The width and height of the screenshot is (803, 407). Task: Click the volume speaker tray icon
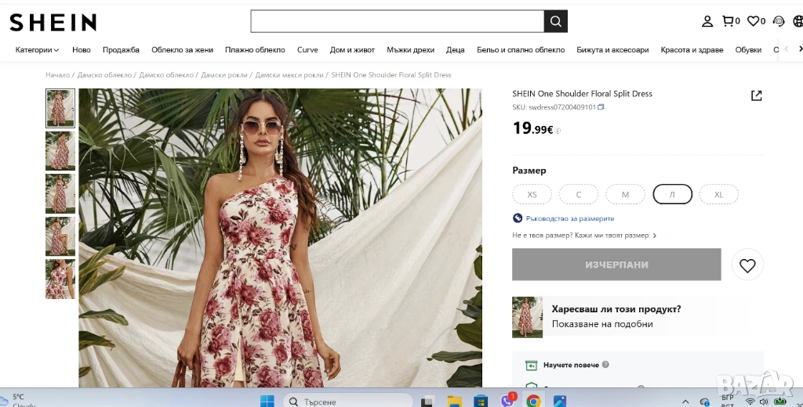click(x=764, y=402)
